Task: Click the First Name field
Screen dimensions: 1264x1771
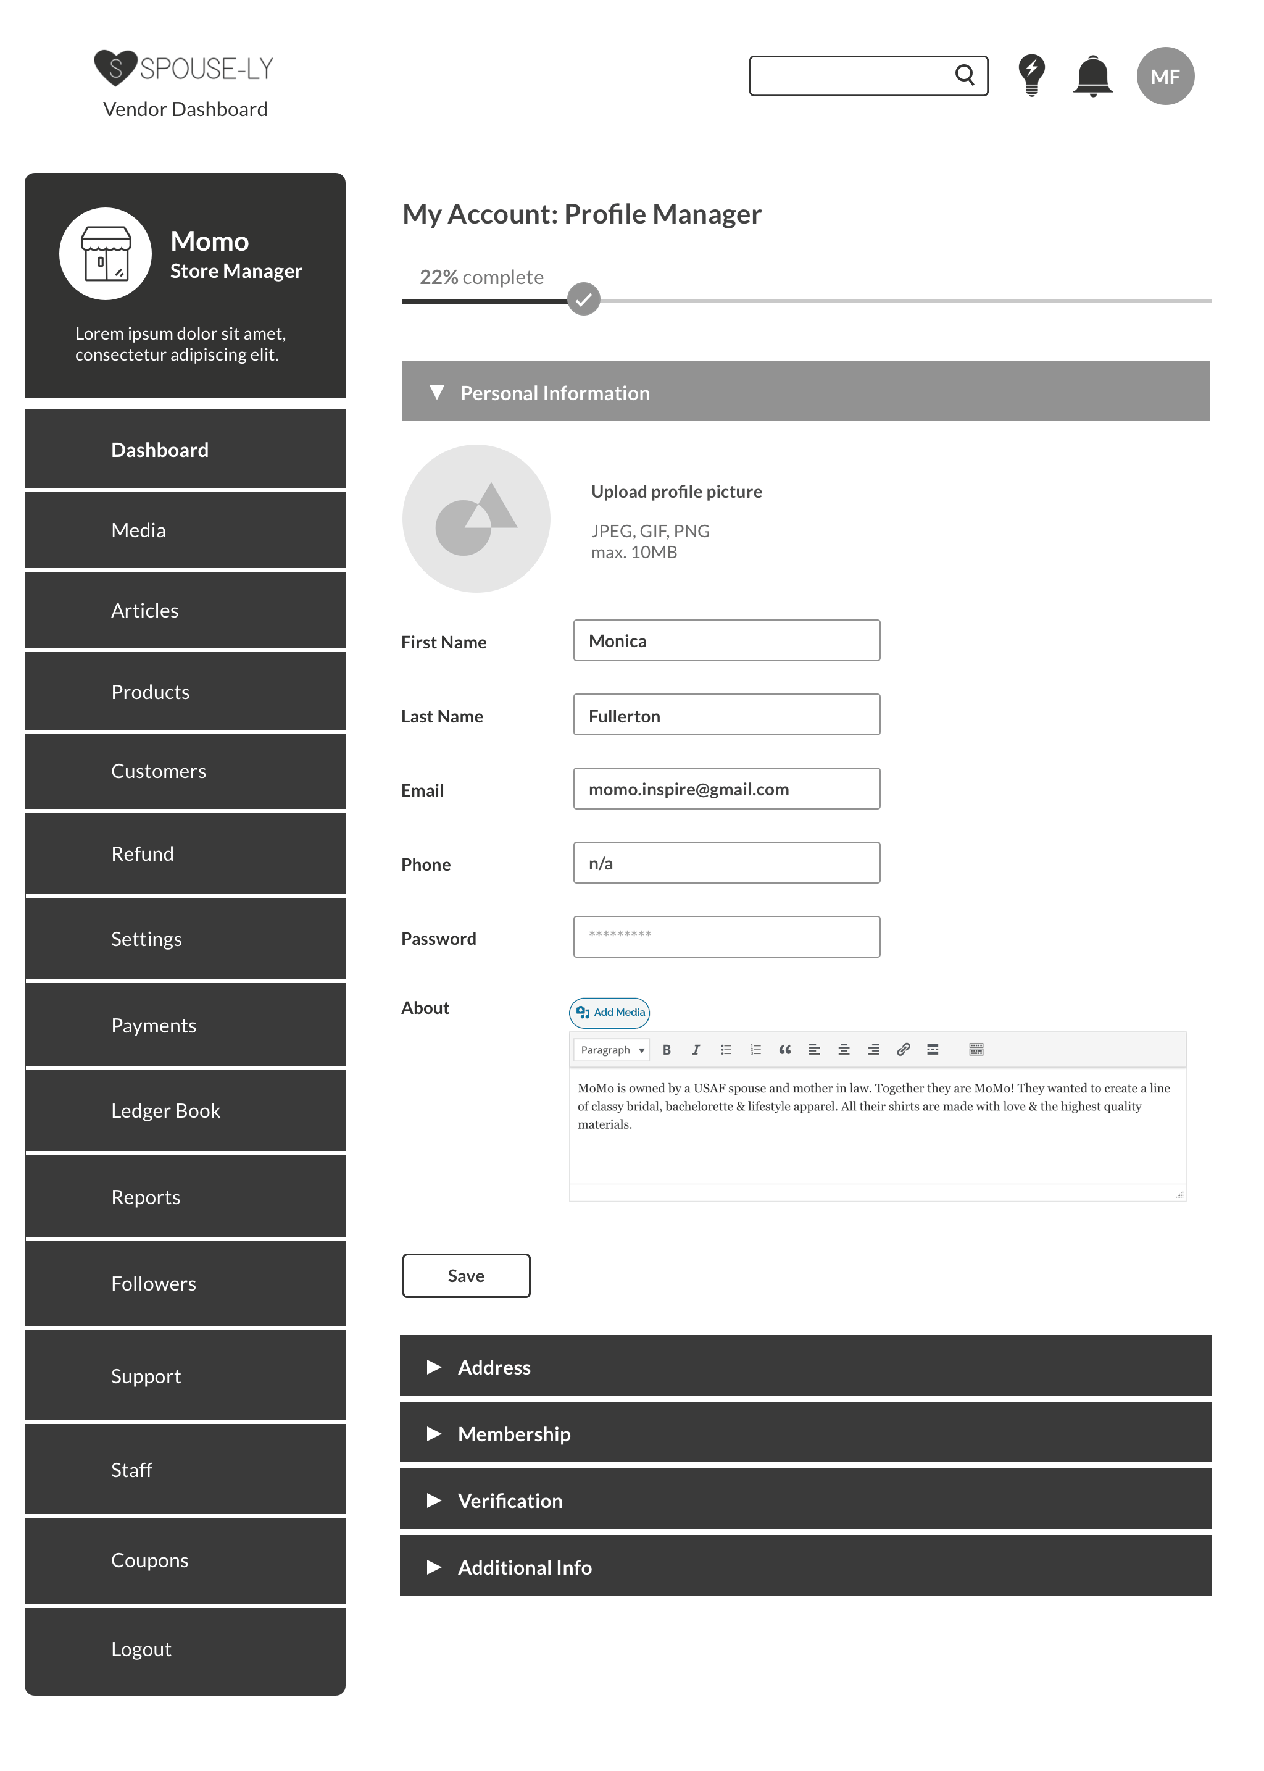Action: point(727,640)
